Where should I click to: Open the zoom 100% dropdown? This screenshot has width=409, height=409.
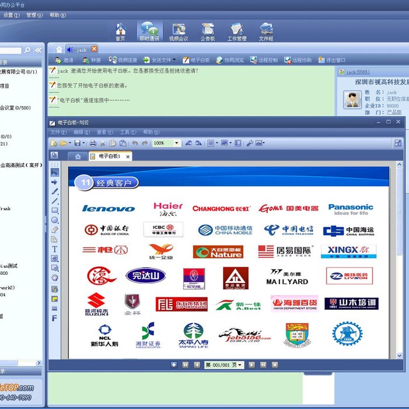click(x=177, y=143)
